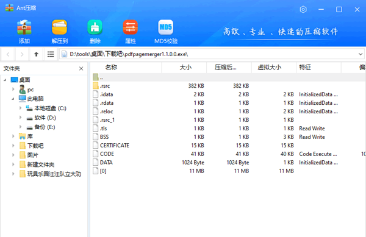Select the BSS file row
This screenshot has height=237, width=366.
pyautogui.click(x=228, y=137)
